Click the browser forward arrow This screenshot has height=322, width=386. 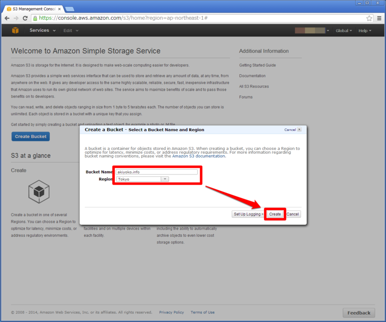[16, 18]
